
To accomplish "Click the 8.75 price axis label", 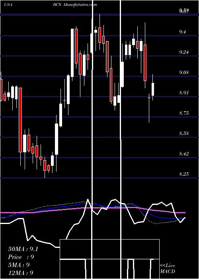I will click(x=184, y=113).
